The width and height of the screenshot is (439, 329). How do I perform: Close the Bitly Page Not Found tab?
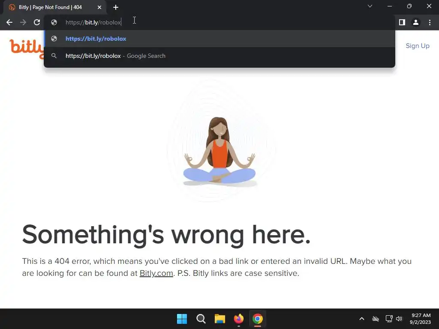99,7
